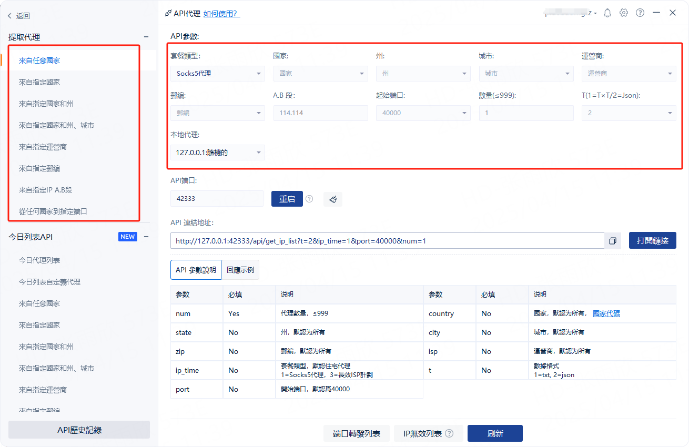Click the broom clear icon next to 重启
The height and width of the screenshot is (447, 689).
coord(333,199)
